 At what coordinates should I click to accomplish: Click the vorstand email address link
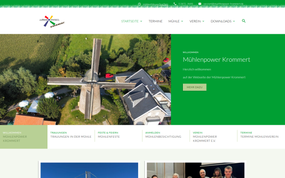tap(223, 4)
